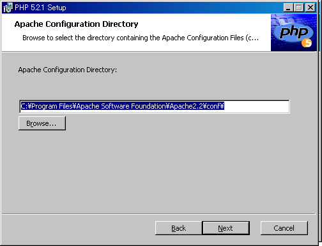Minimize the PHP 5.2.1 Setup window

click(x=288, y=8)
